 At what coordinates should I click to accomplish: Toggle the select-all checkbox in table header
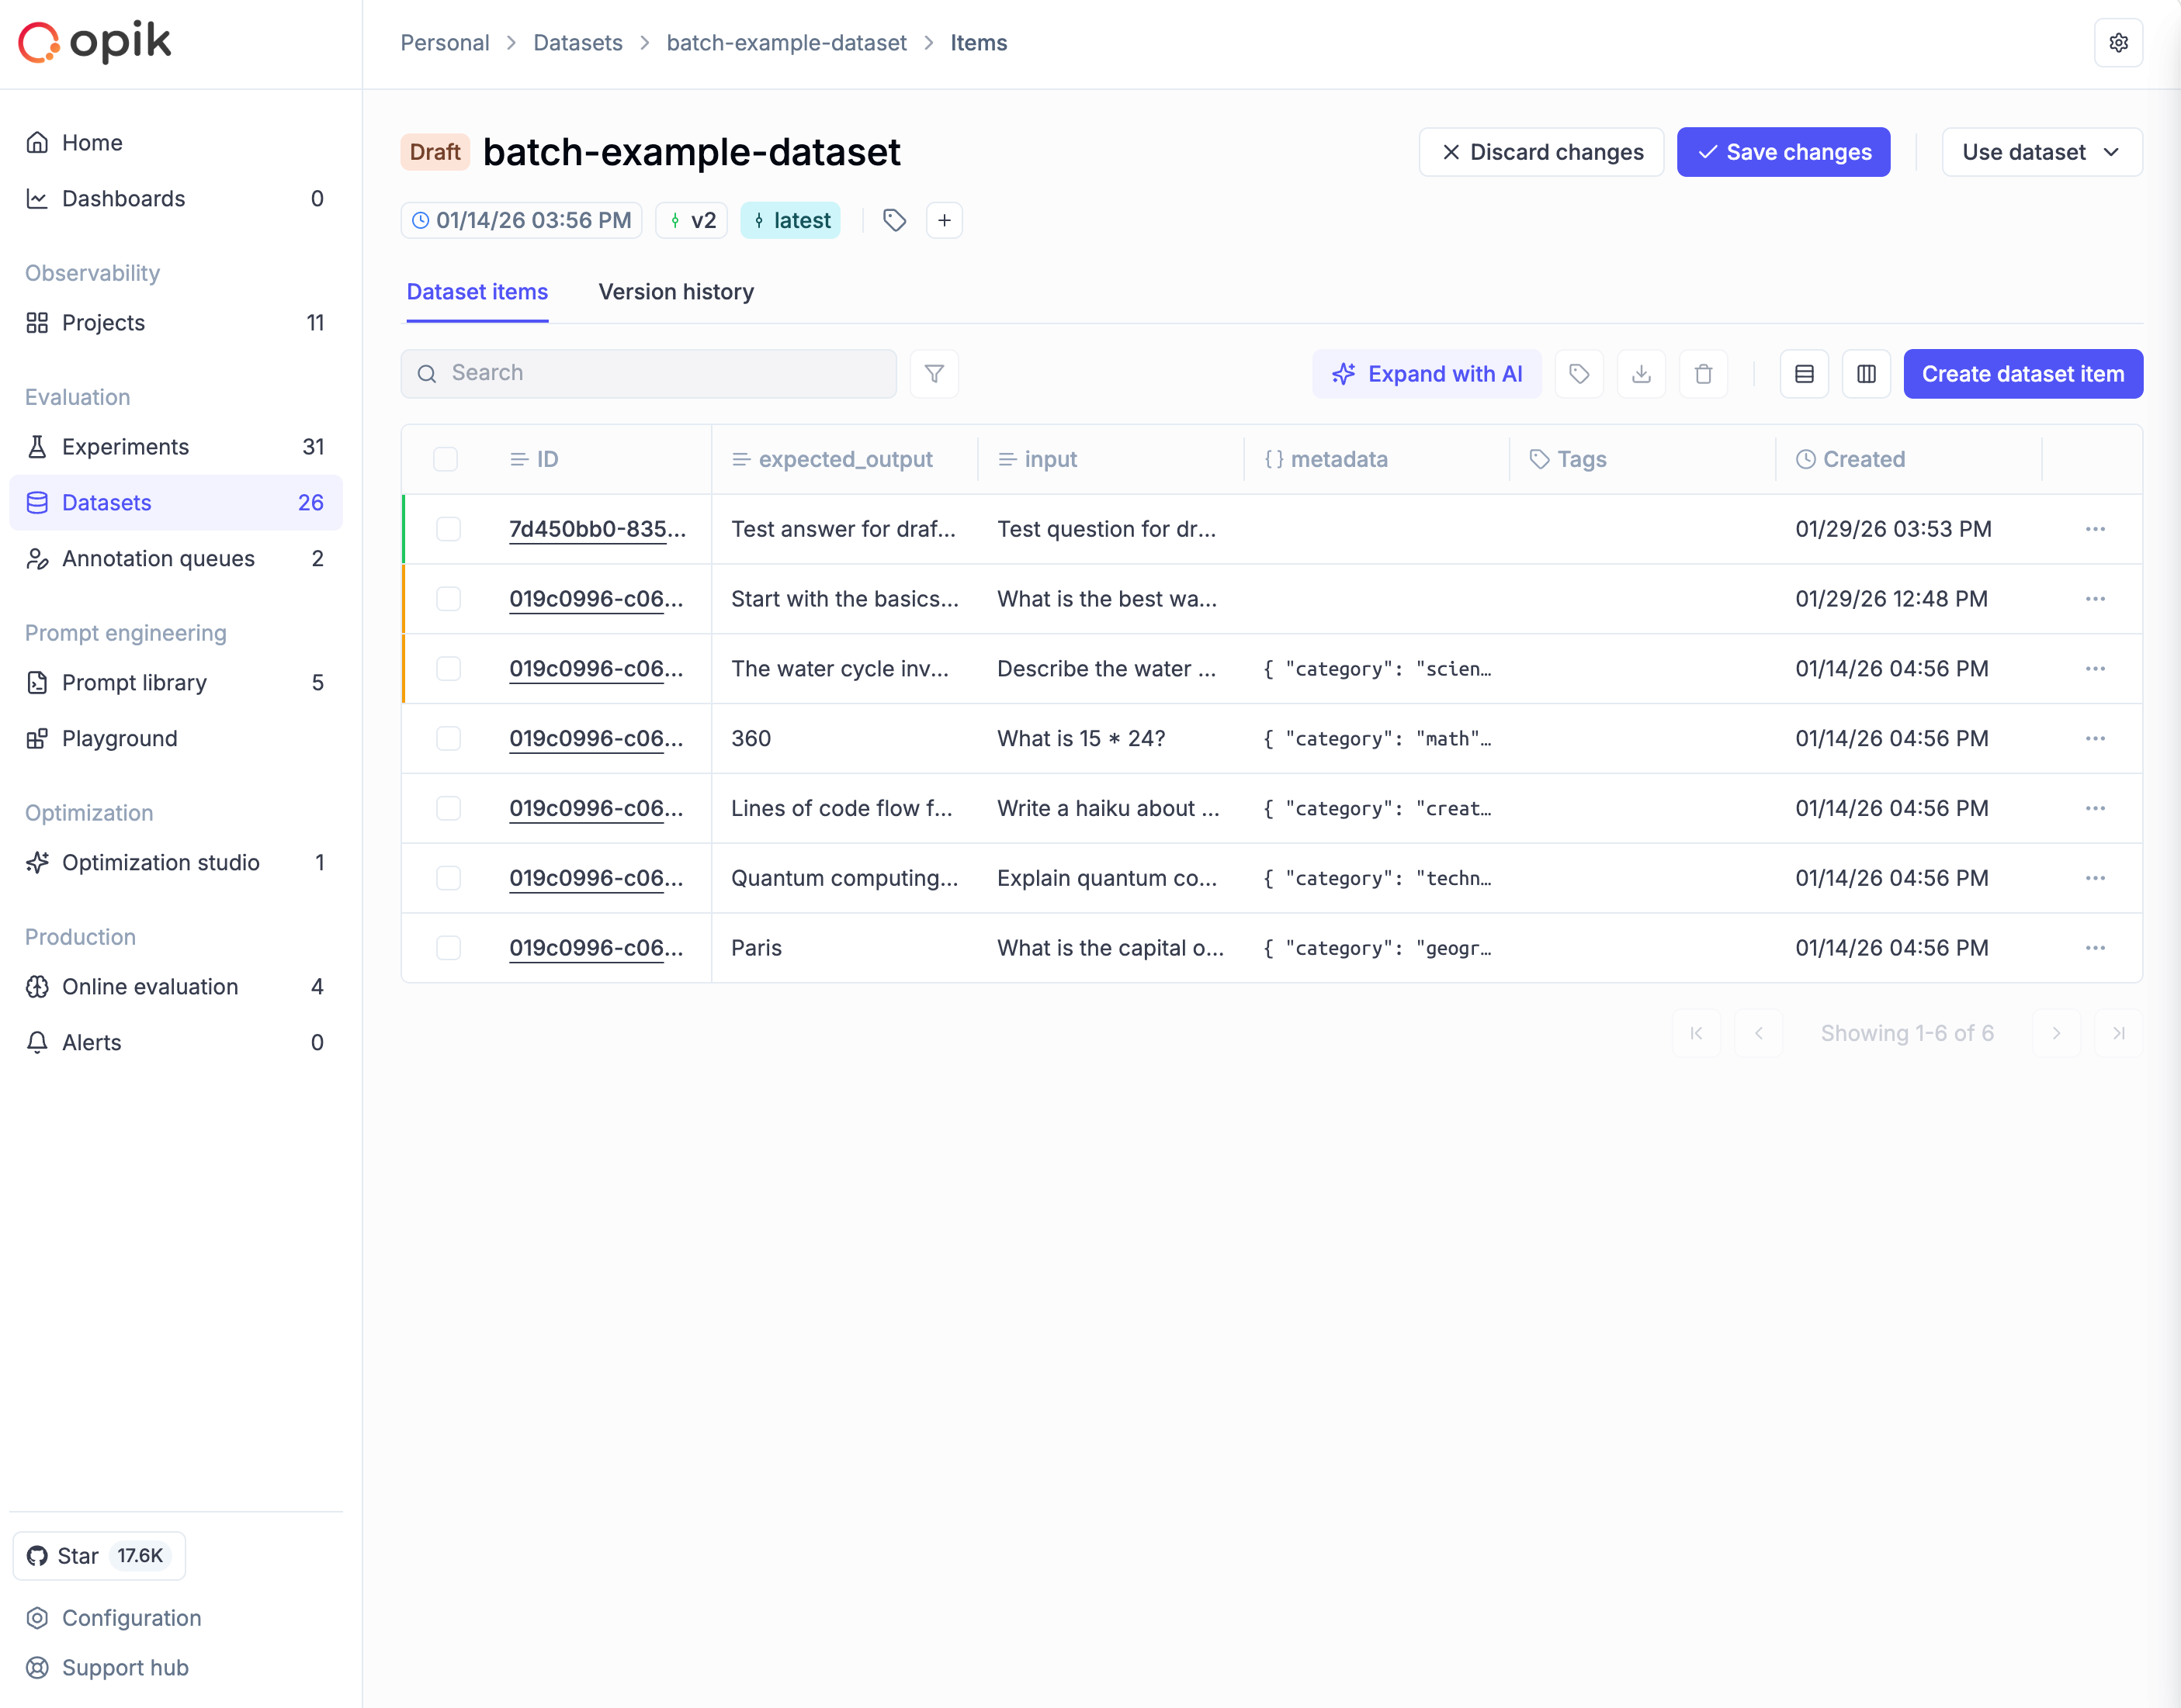(446, 459)
